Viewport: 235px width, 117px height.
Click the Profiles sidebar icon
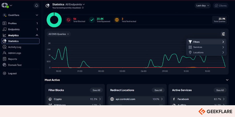4,23
